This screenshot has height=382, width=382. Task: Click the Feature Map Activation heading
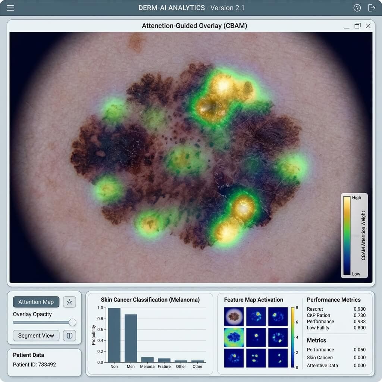click(x=254, y=300)
